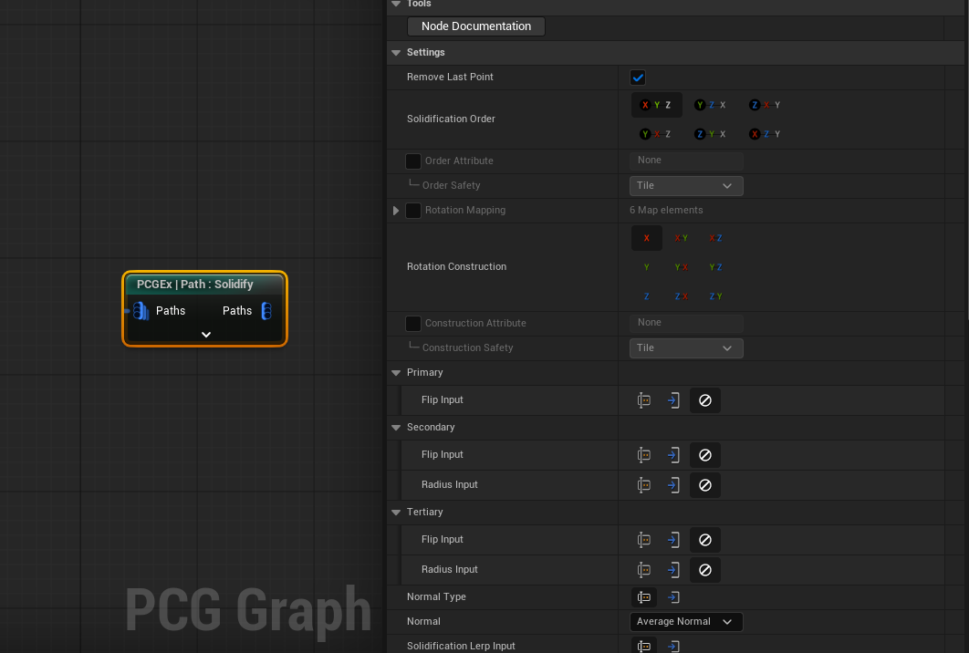Collapse the Settings category header
Image resolution: width=969 pixels, height=653 pixels.
click(396, 53)
